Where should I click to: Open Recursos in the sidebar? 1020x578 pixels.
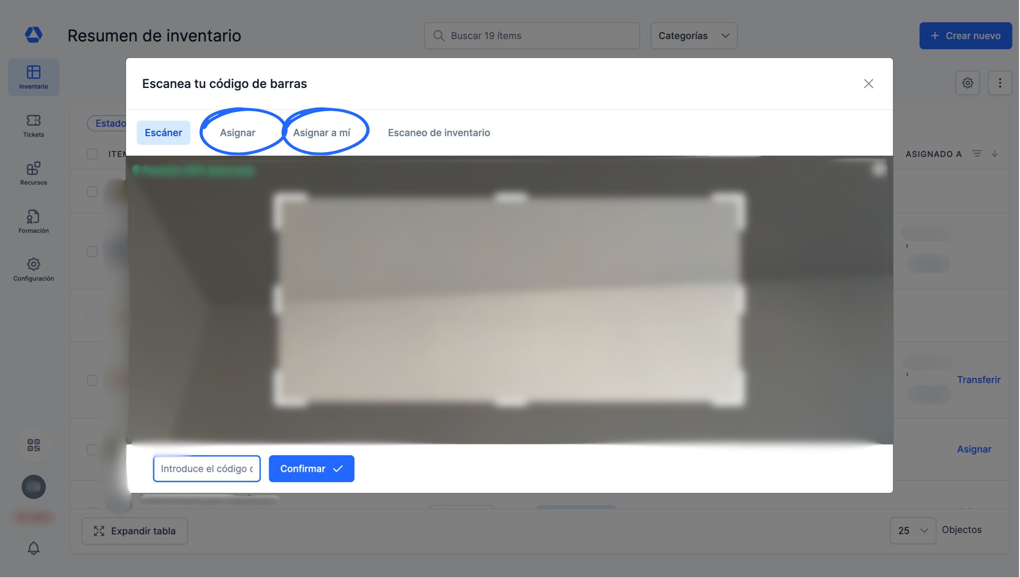pos(33,174)
